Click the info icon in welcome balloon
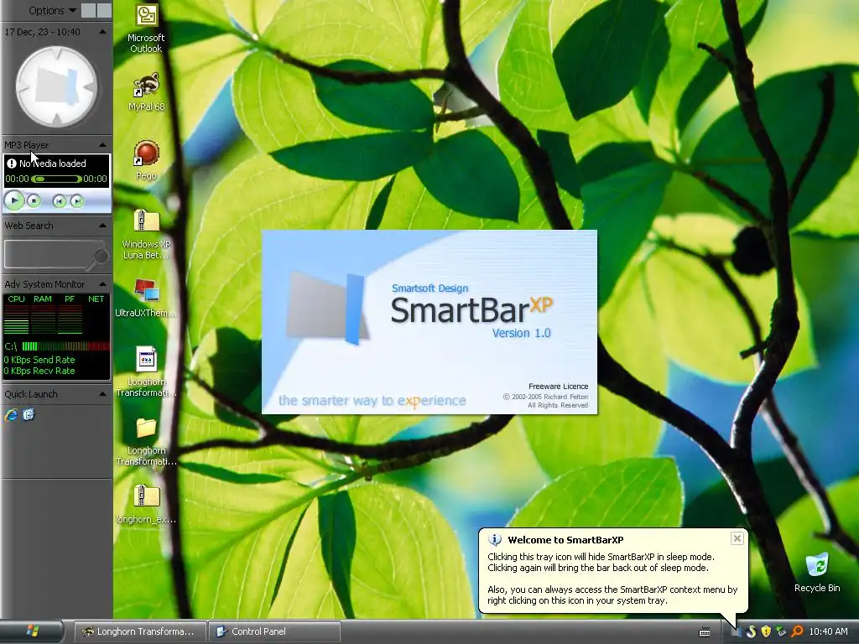This screenshot has height=644, width=859. 495,539
